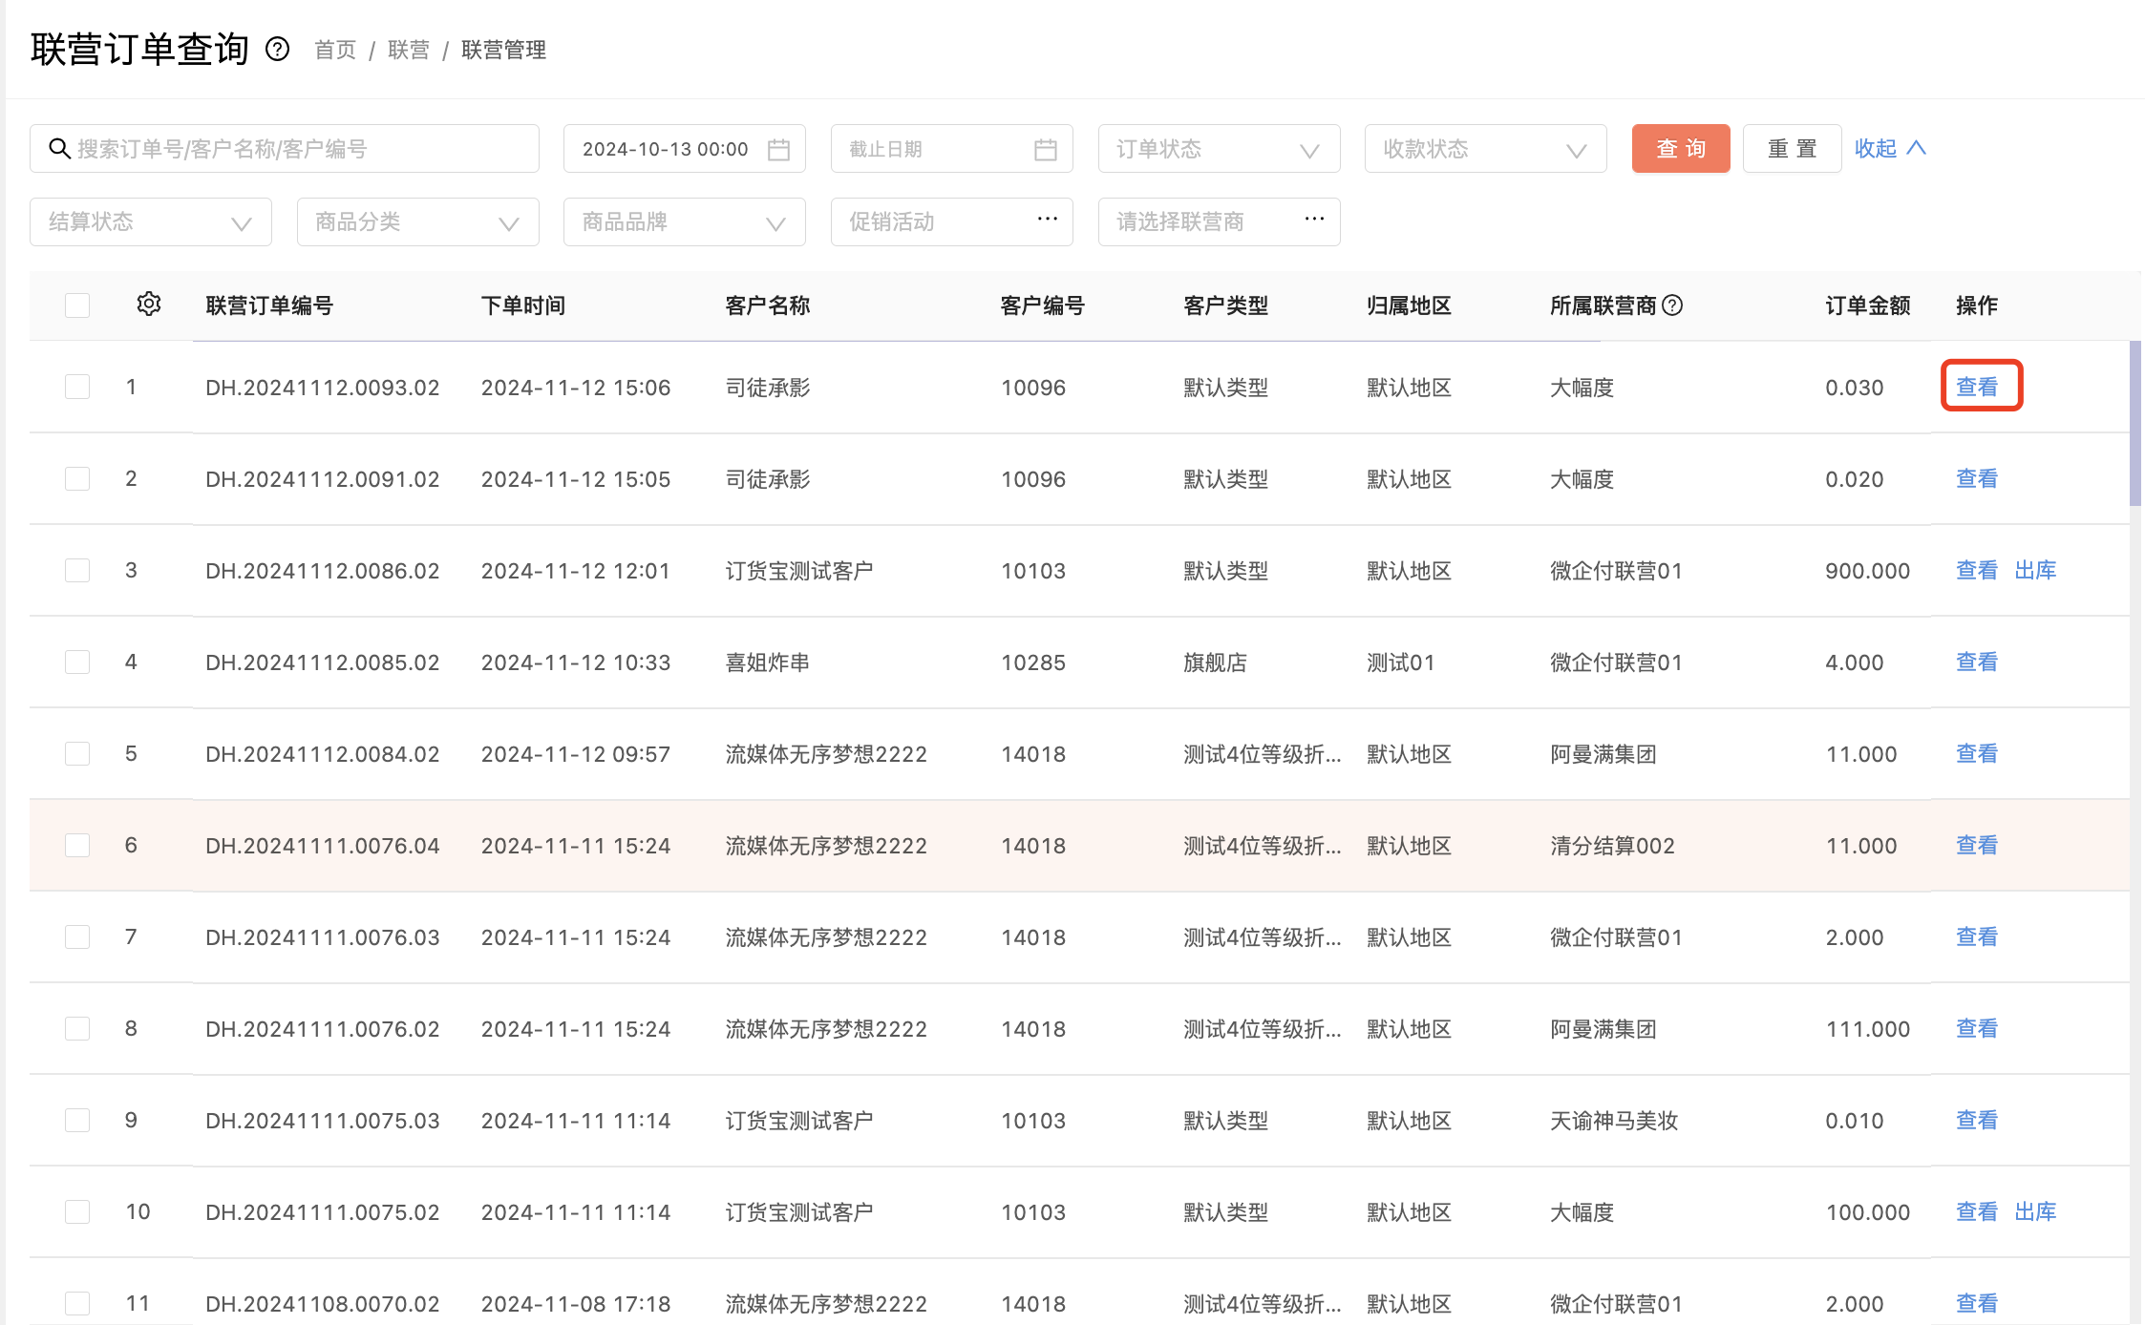Image resolution: width=2145 pixels, height=1325 pixels.
Task: Click the 查询 button
Action: (1681, 149)
